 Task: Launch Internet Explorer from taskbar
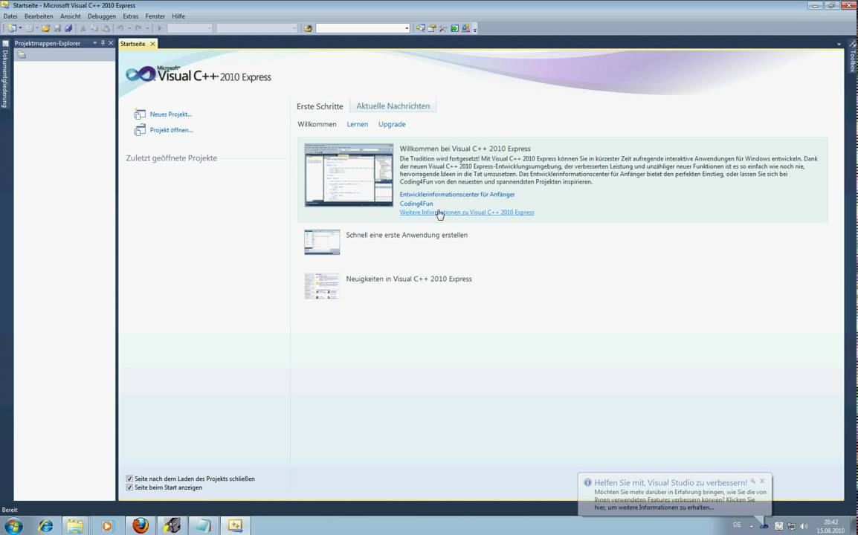[45, 526]
